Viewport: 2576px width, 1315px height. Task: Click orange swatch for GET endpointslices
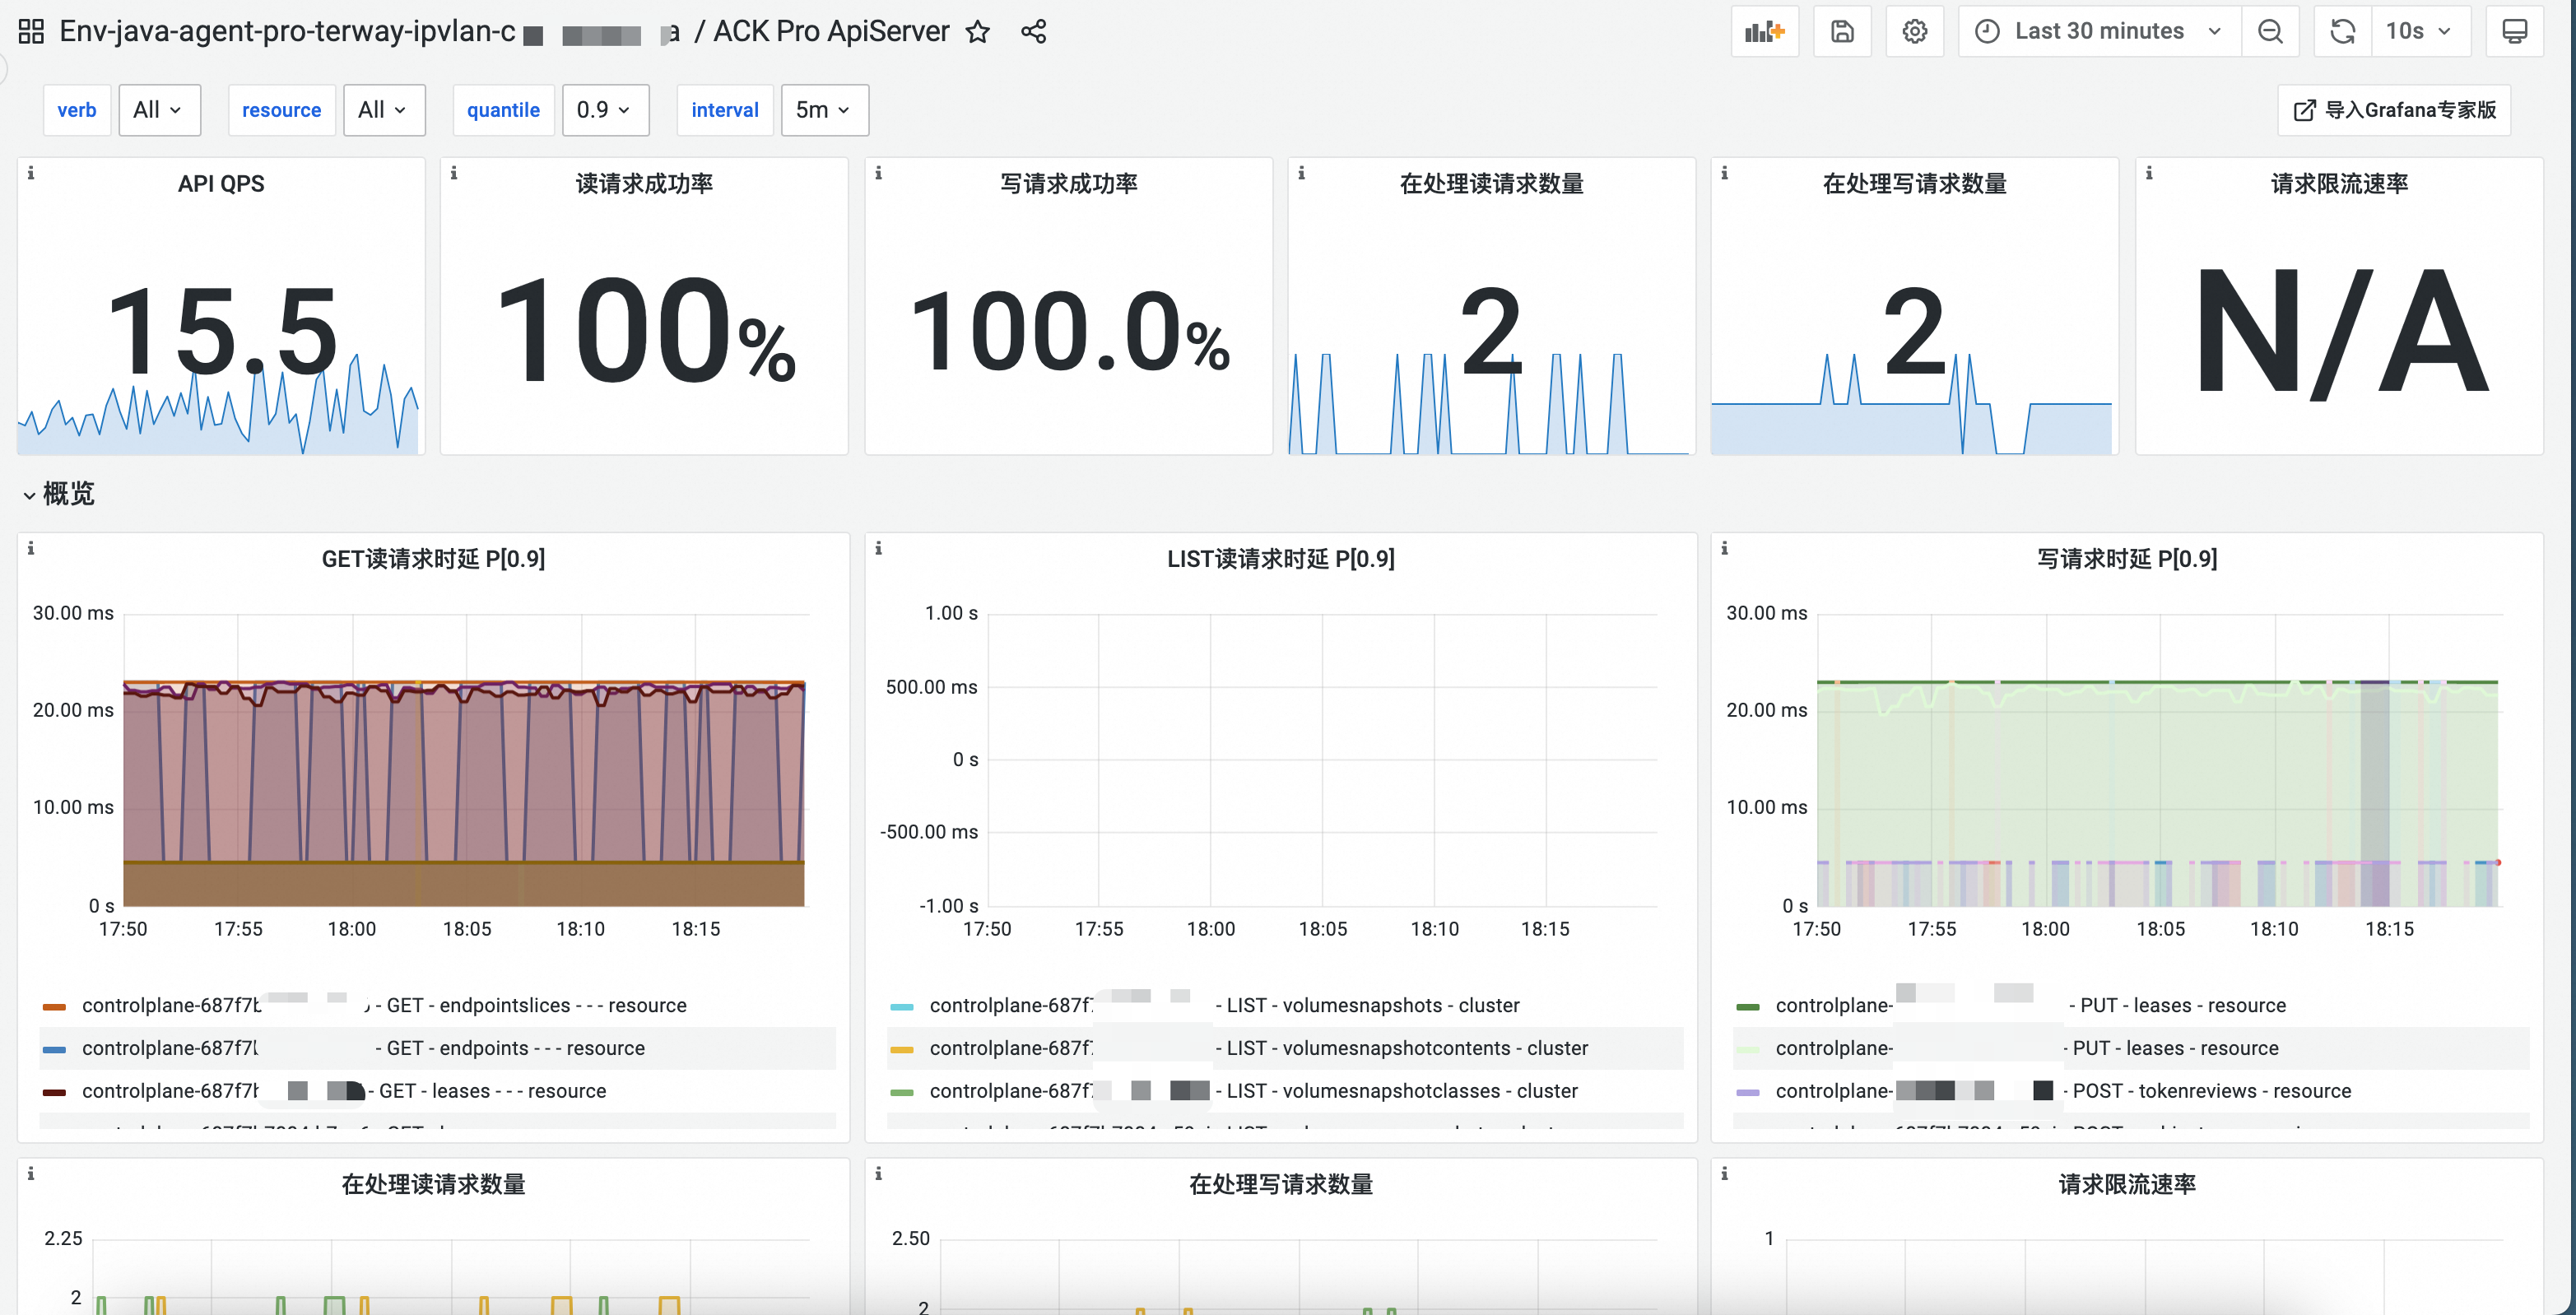54,1007
